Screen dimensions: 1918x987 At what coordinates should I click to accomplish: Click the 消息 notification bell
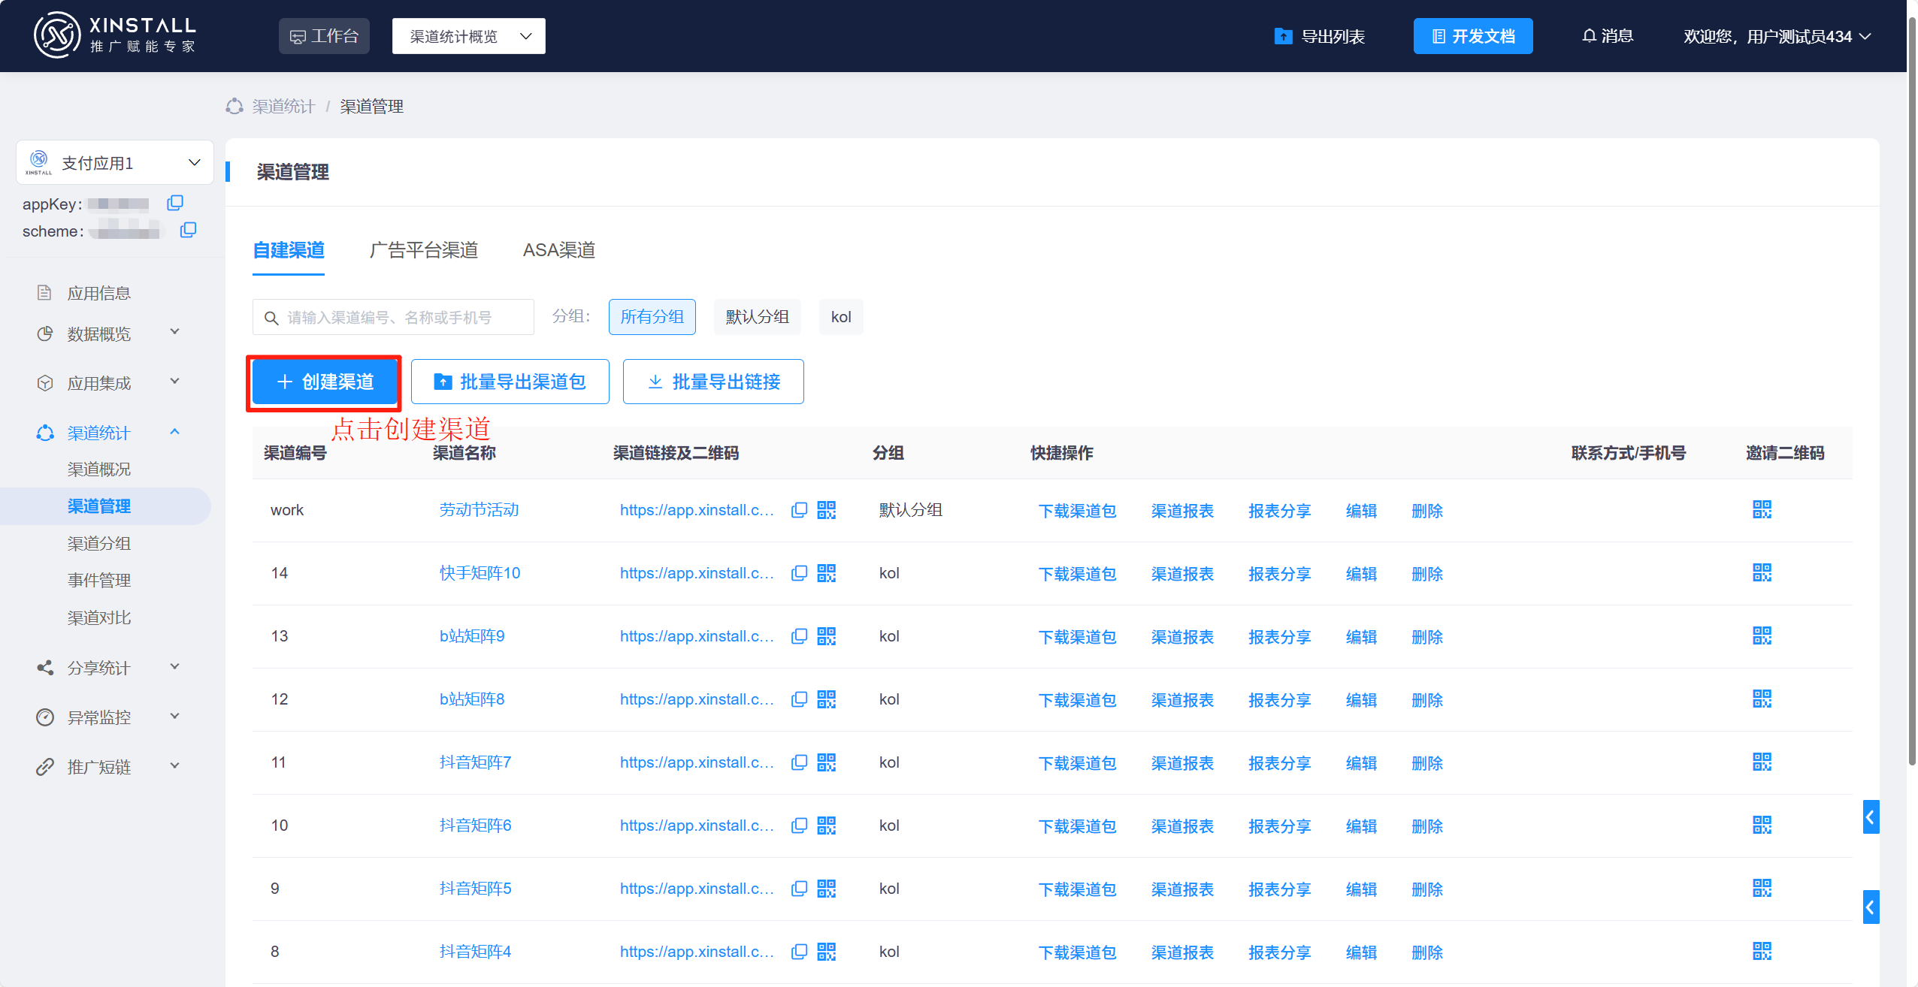point(1608,36)
